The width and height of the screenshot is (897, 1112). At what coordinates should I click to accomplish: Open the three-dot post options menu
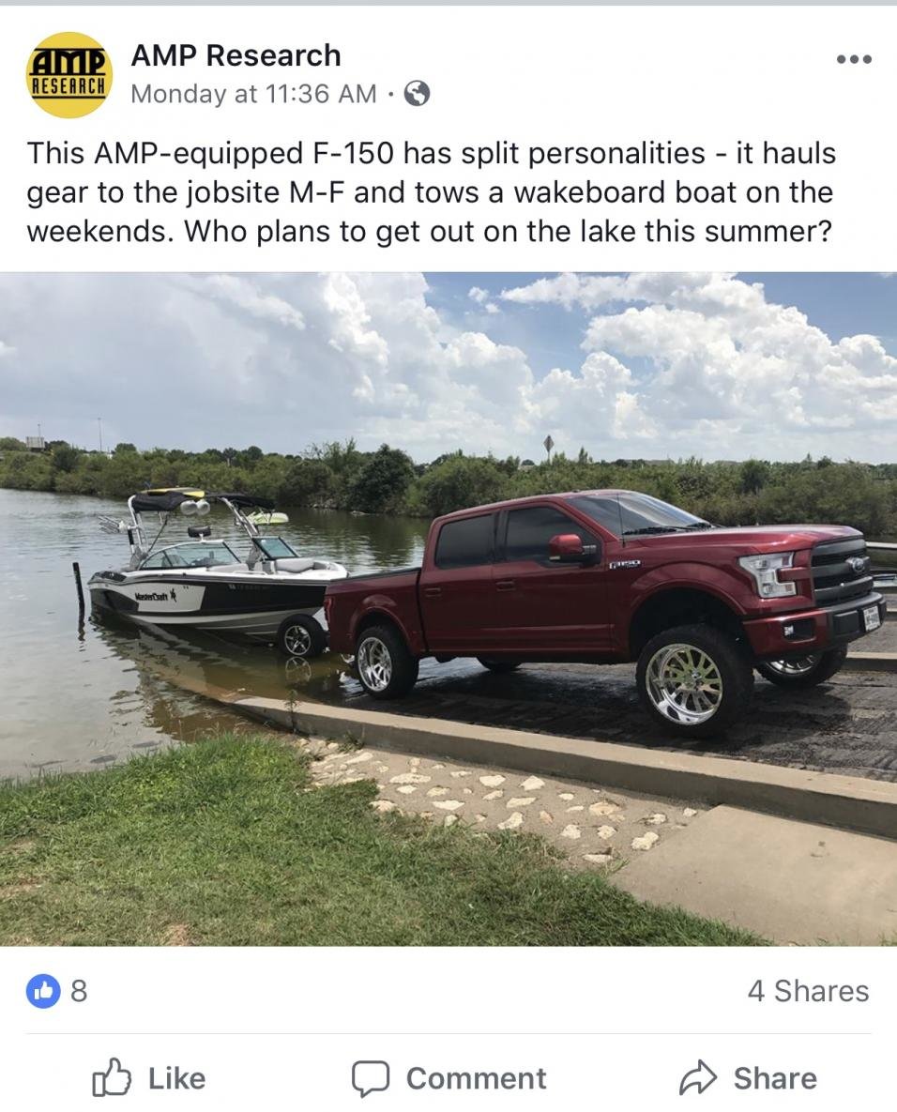tap(854, 59)
